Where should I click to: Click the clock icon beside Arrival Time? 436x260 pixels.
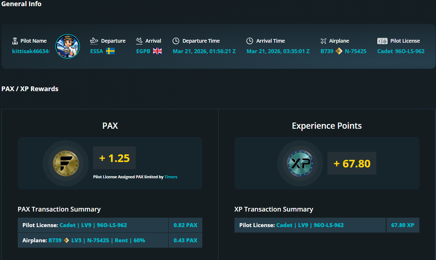tap(250, 41)
